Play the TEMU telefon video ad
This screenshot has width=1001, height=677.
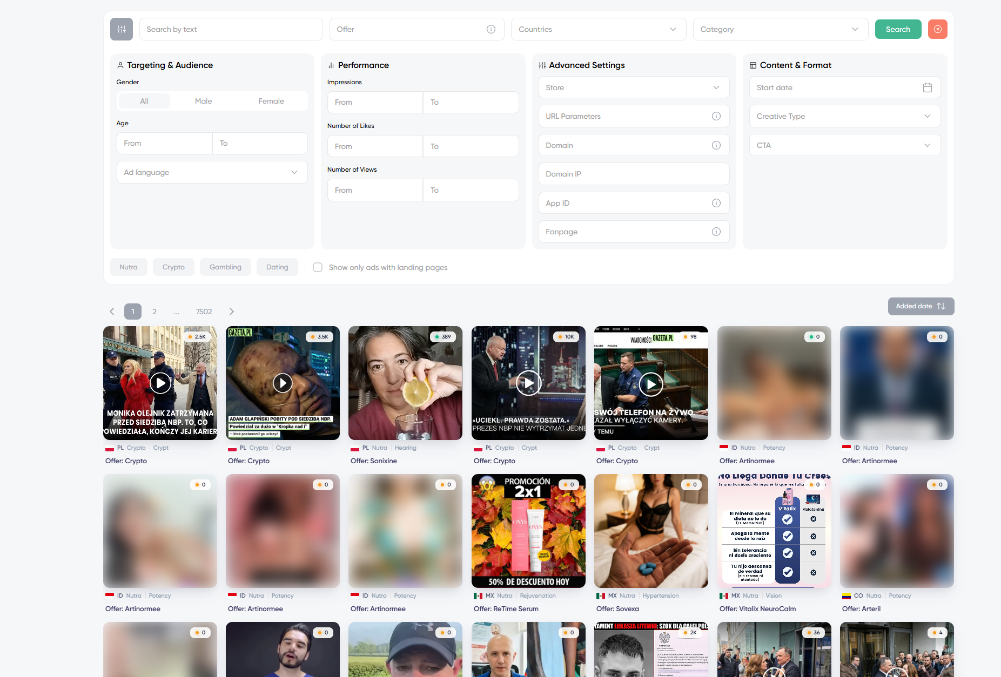coord(651,384)
